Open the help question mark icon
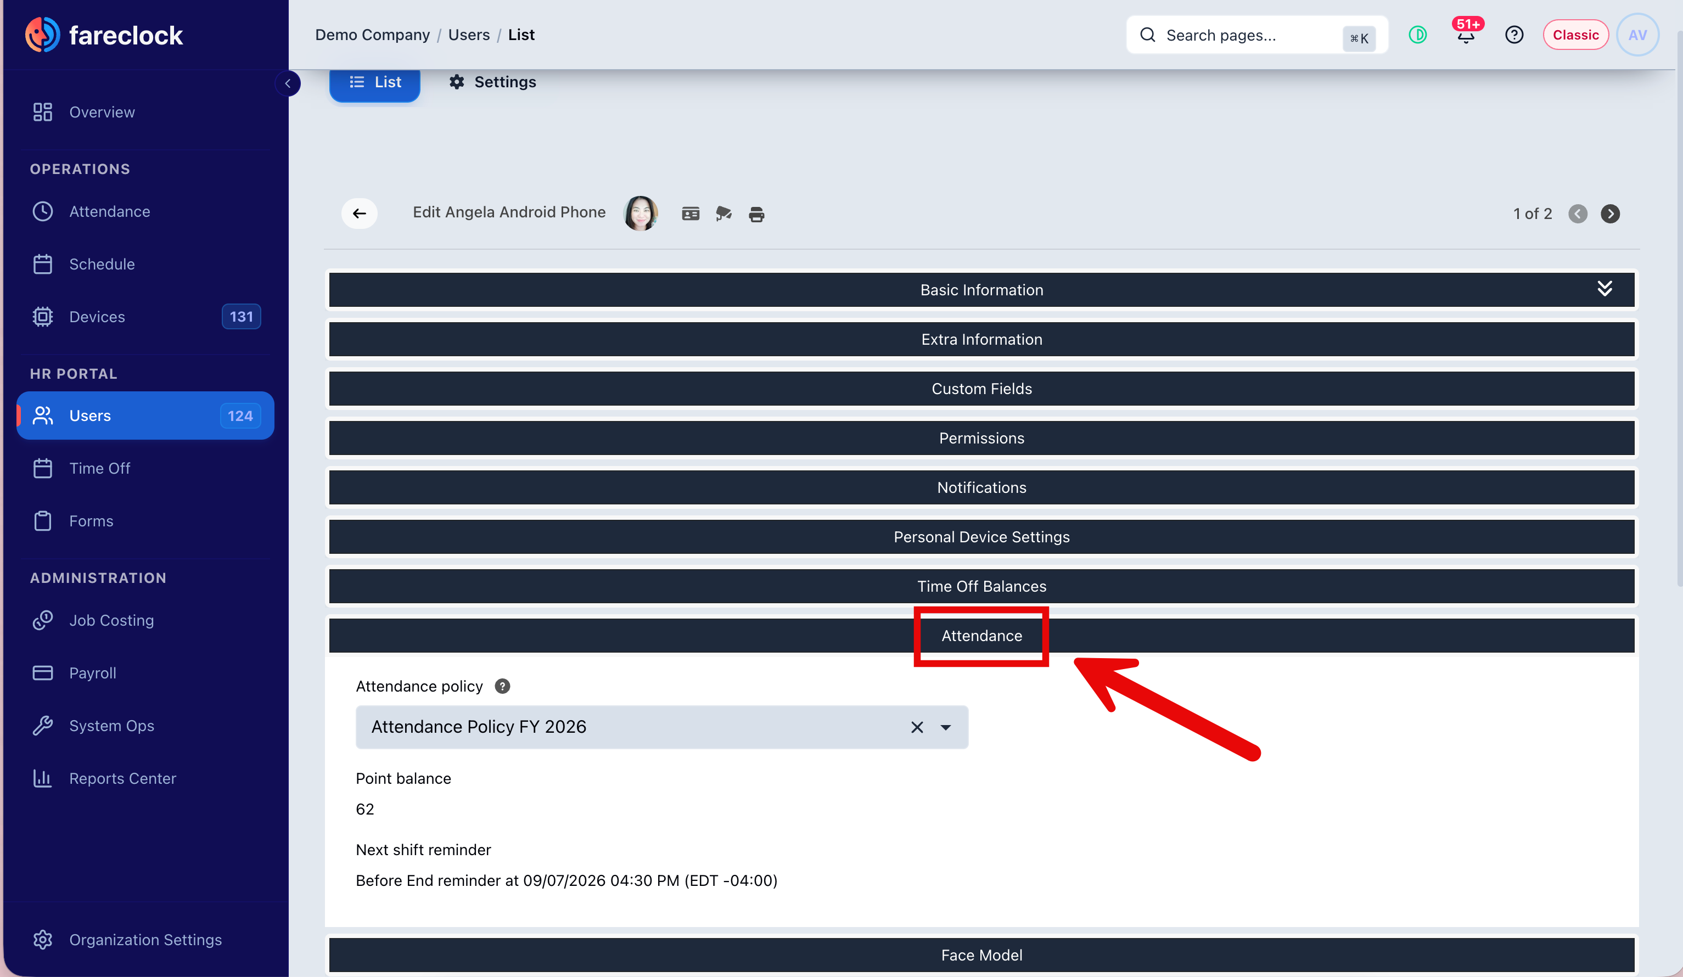This screenshot has height=977, width=1683. (x=1514, y=35)
